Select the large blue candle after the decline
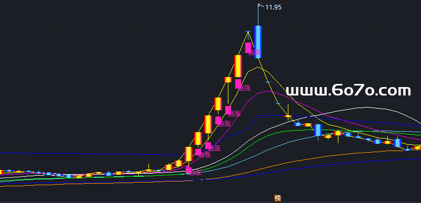 pos(318,130)
